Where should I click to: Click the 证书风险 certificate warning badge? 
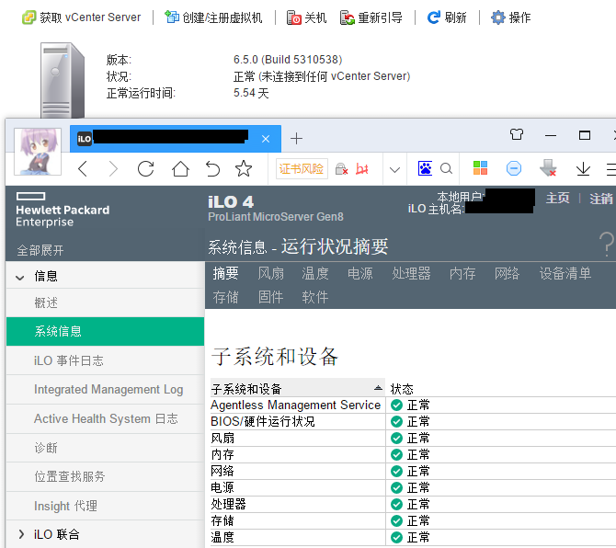302,169
